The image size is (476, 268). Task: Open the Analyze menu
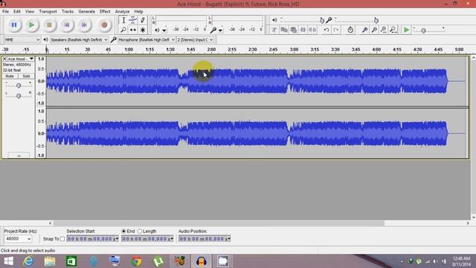pyautogui.click(x=122, y=12)
